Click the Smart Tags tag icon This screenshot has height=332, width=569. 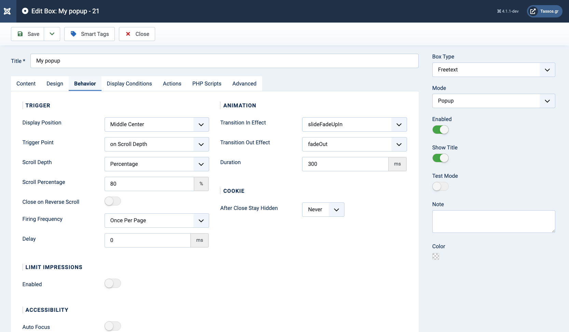[x=73, y=34]
